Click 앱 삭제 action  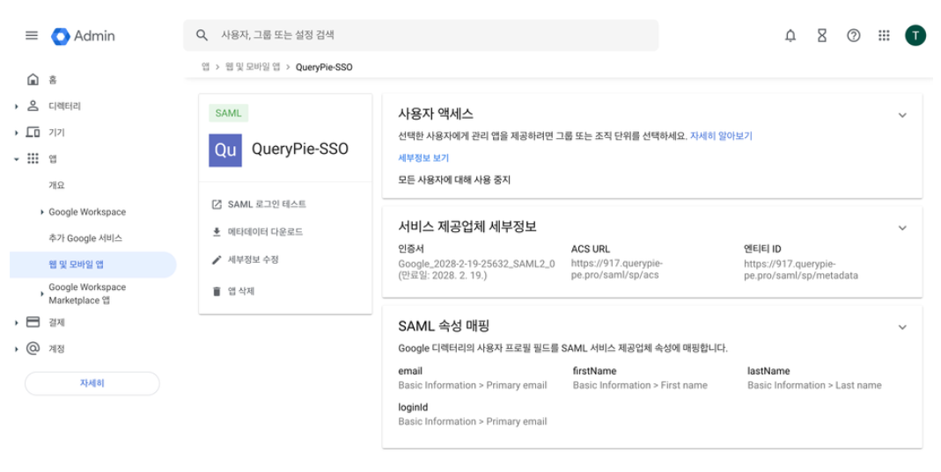(x=241, y=291)
